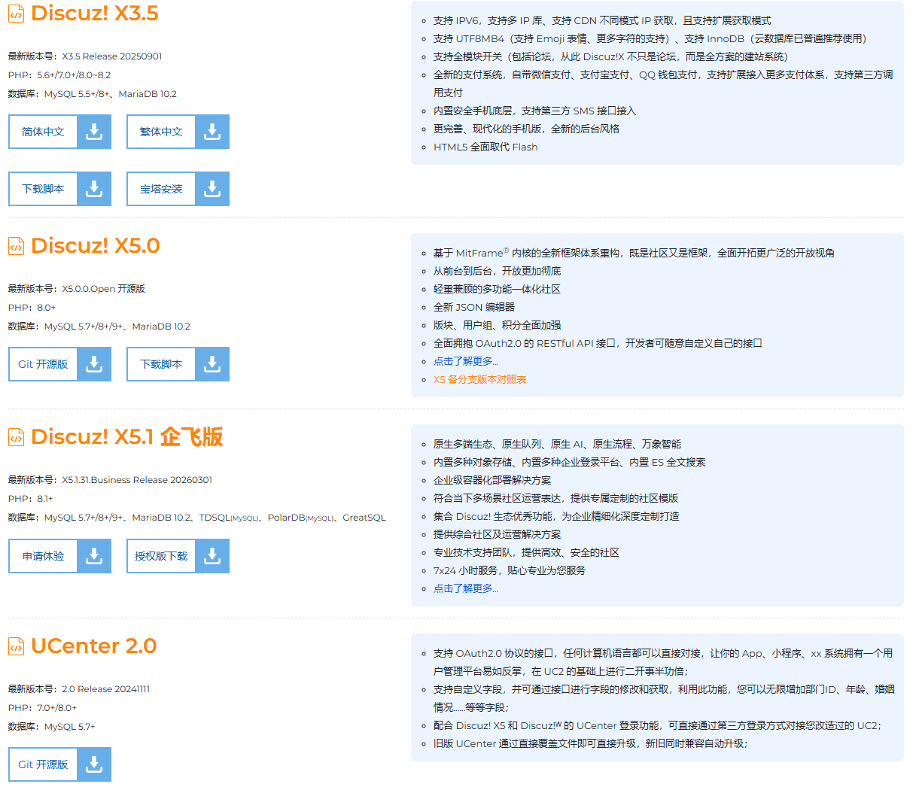Click 申请体验 for X5.1 企飞版
Image resolution: width=913 pixels, height=790 pixels.
(x=44, y=556)
